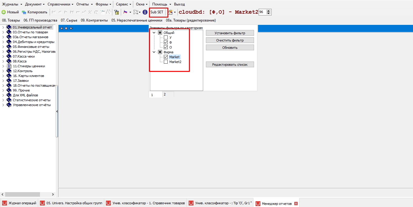
Task: Click the left arrow in the blue header
Action: coord(61,28)
